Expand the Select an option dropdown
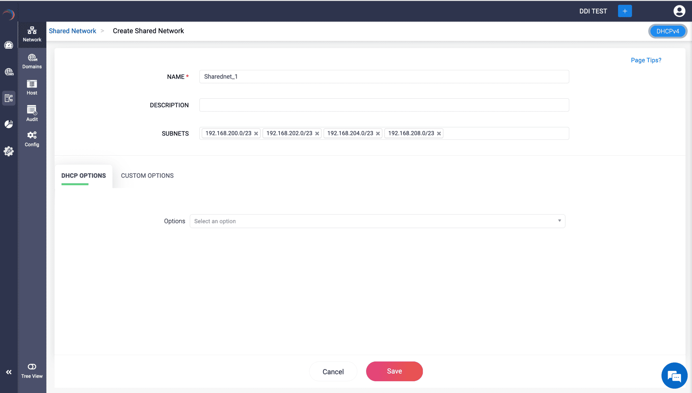The width and height of the screenshot is (692, 393). [x=377, y=221]
